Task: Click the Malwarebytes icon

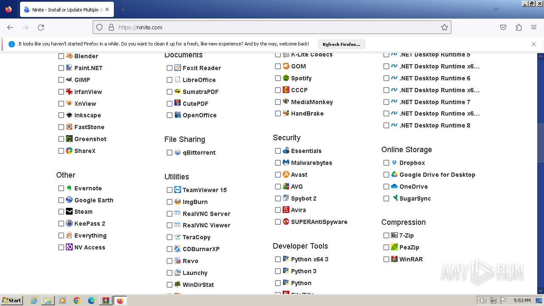Action: [x=286, y=163]
